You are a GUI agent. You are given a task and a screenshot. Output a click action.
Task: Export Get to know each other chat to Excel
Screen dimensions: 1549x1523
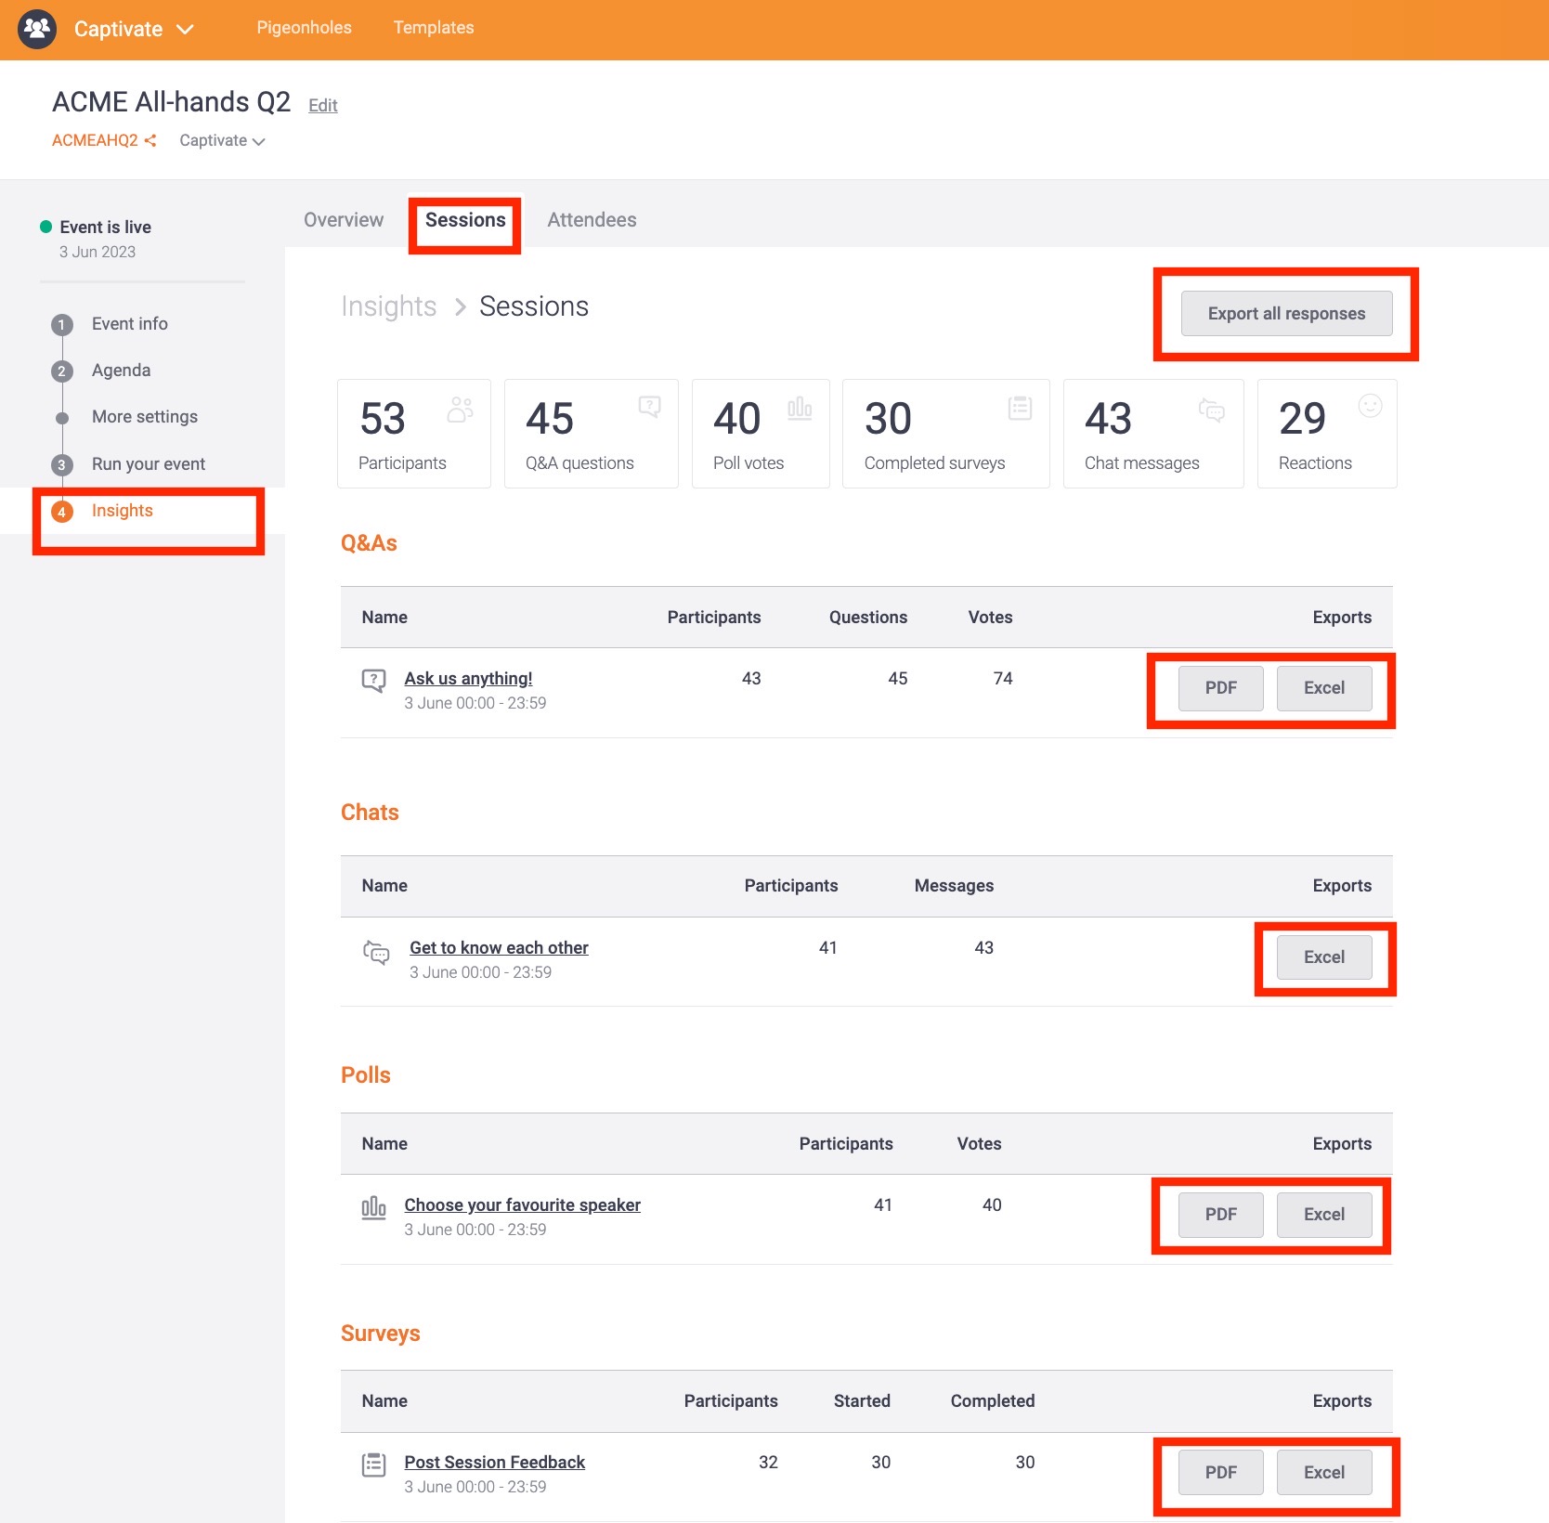(1323, 957)
